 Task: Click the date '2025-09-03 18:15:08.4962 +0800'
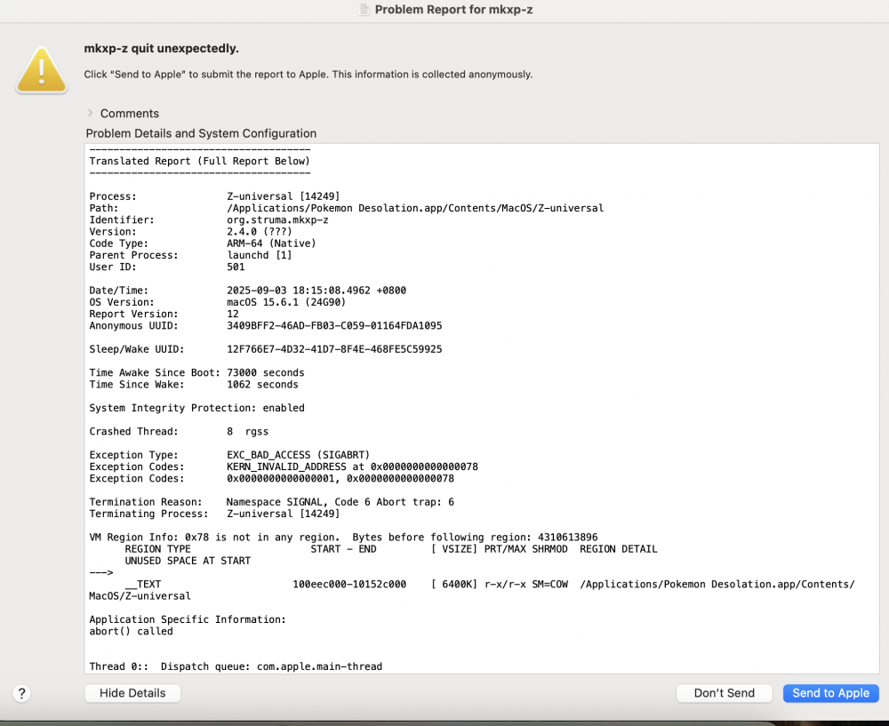pos(316,291)
